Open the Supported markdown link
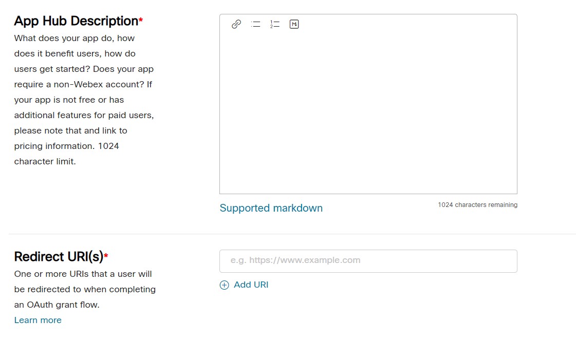Image resolution: width=576 pixels, height=339 pixels. [271, 208]
